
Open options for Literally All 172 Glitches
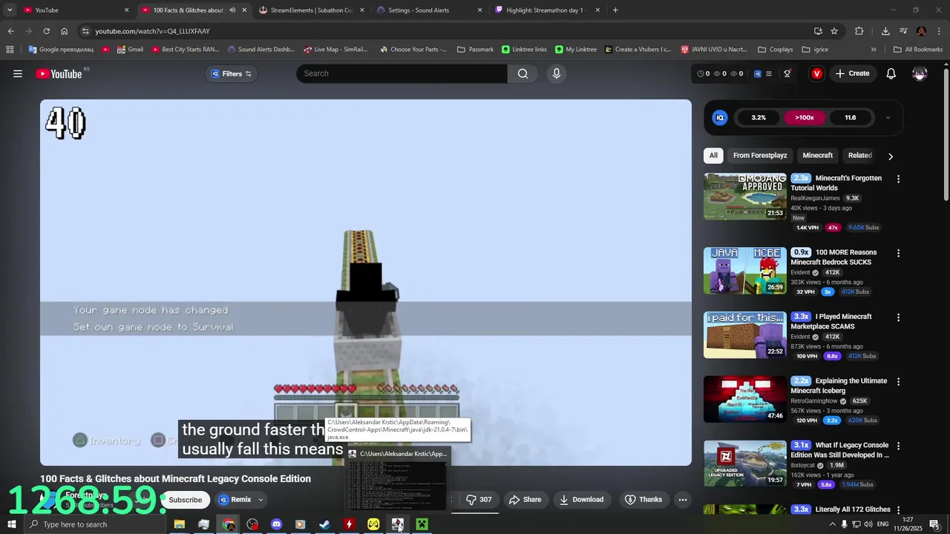(x=898, y=511)
